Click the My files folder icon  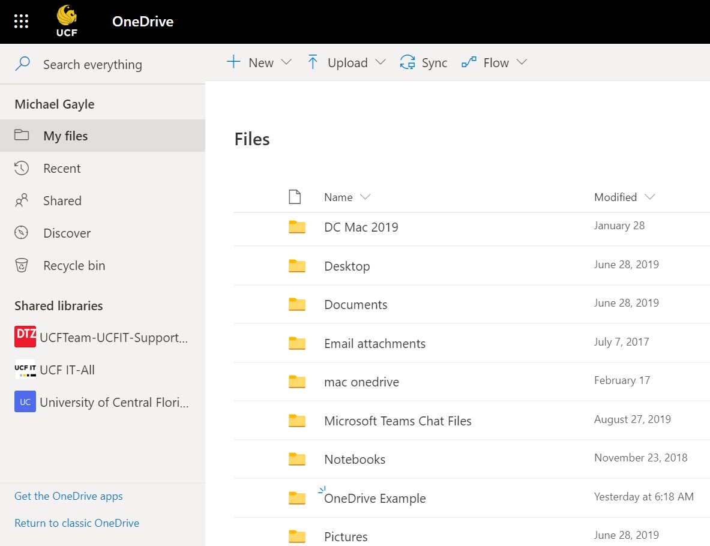pyautogui.click(x=21, y=135)
